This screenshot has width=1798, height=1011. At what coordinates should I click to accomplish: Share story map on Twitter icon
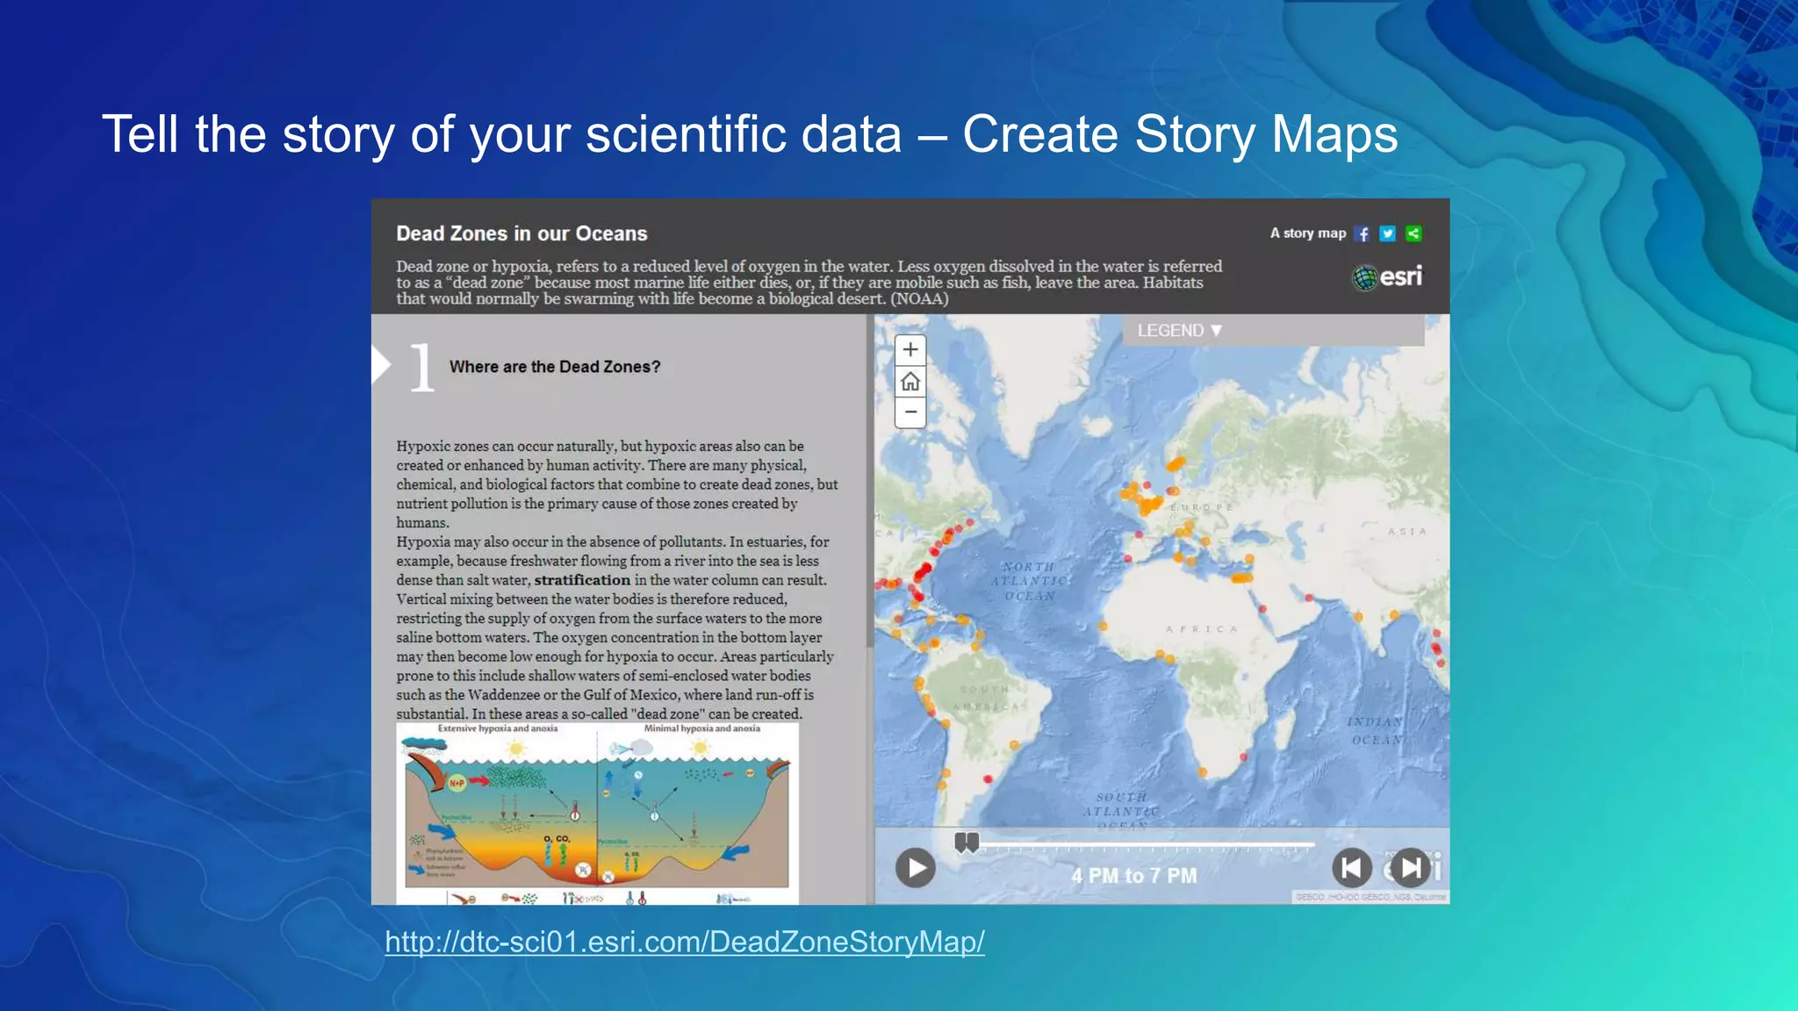tap(1387, 233)
